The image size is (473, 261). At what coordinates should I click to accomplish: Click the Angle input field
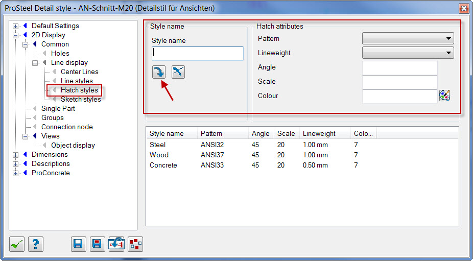click(x=399, y=67)
